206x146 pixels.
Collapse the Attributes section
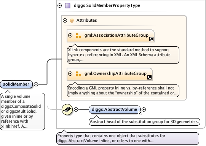click(65, 20)
